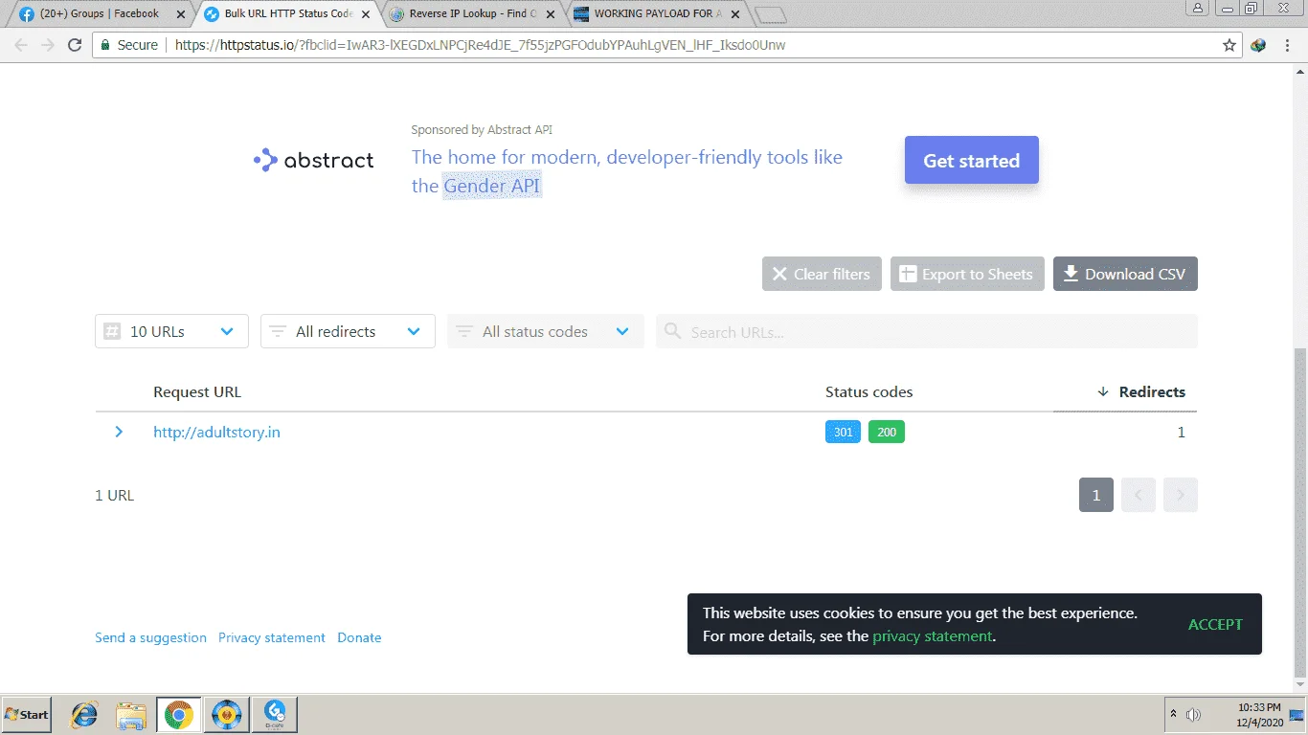The width and height of the screenshot is (1308, 735).
Task: Click the Get started button
Action: (x=972, y=161)
